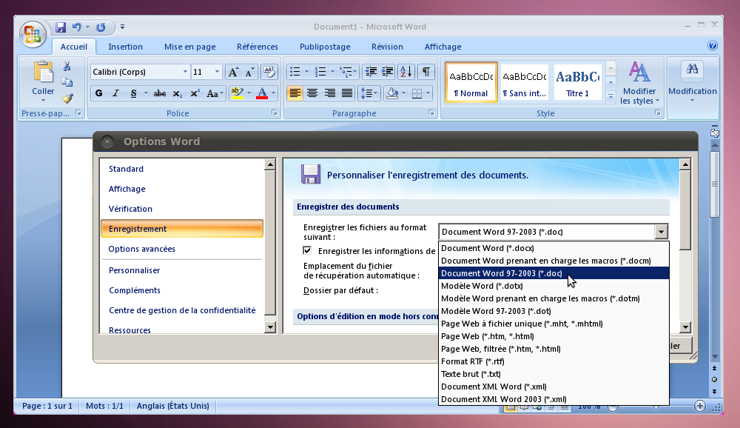The image size is (740, 428).
Task: Cut selection with scissors icon
Action: pyautogui.click(x=67, y=66)
